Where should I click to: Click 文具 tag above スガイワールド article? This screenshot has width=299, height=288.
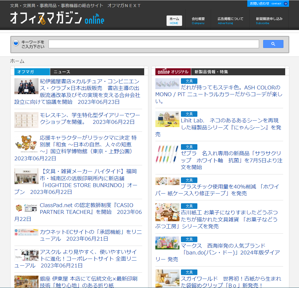point(189,272)
